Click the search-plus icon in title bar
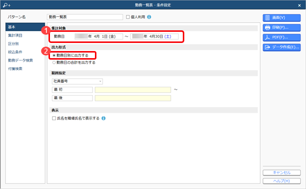This screenshot has width=306, height=189. (7, 5)
